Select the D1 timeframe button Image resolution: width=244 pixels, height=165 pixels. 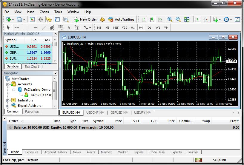(149, 27)
